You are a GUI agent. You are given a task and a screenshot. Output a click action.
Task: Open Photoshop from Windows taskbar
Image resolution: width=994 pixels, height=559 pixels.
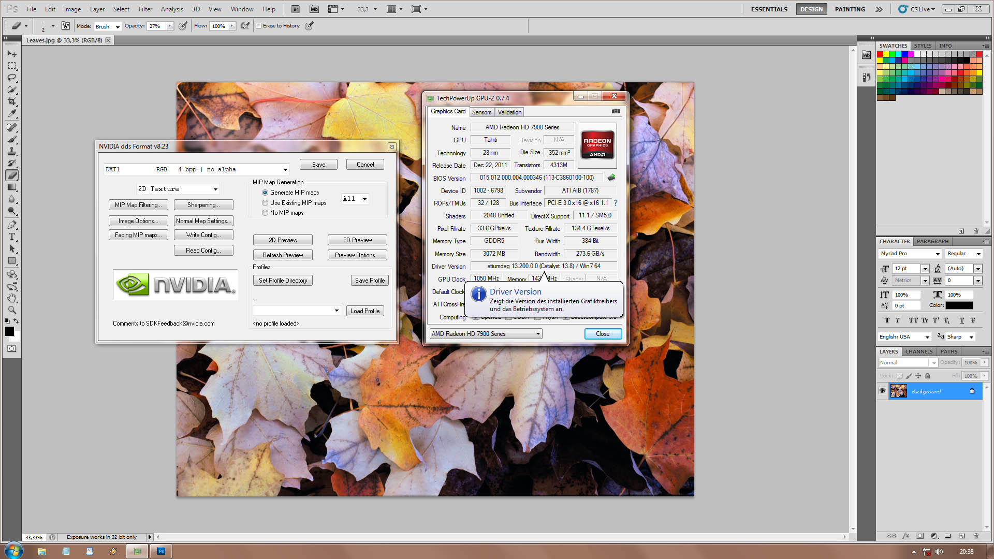point(161,551)
